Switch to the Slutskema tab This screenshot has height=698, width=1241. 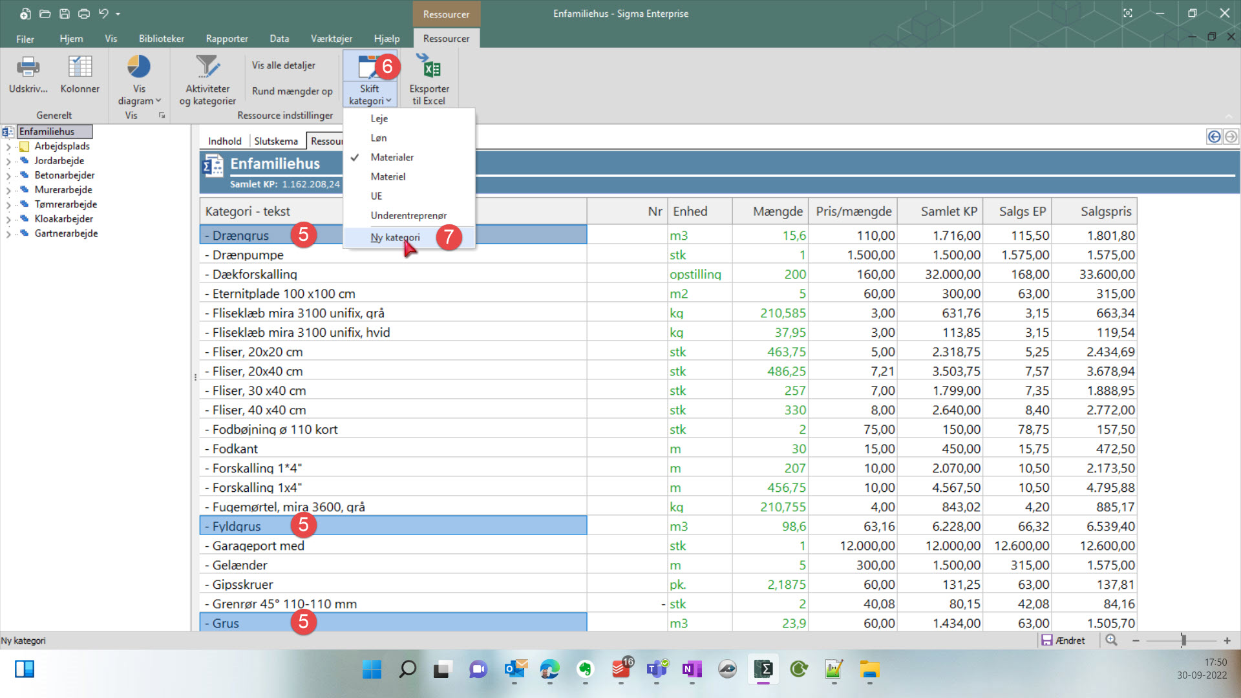coord(276,141)
